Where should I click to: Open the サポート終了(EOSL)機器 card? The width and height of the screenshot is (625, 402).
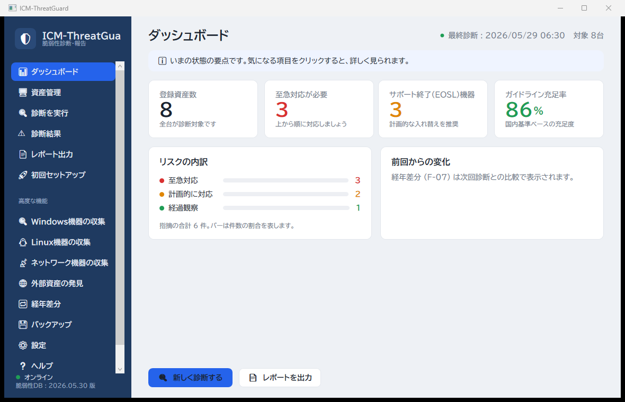(433, 109)
